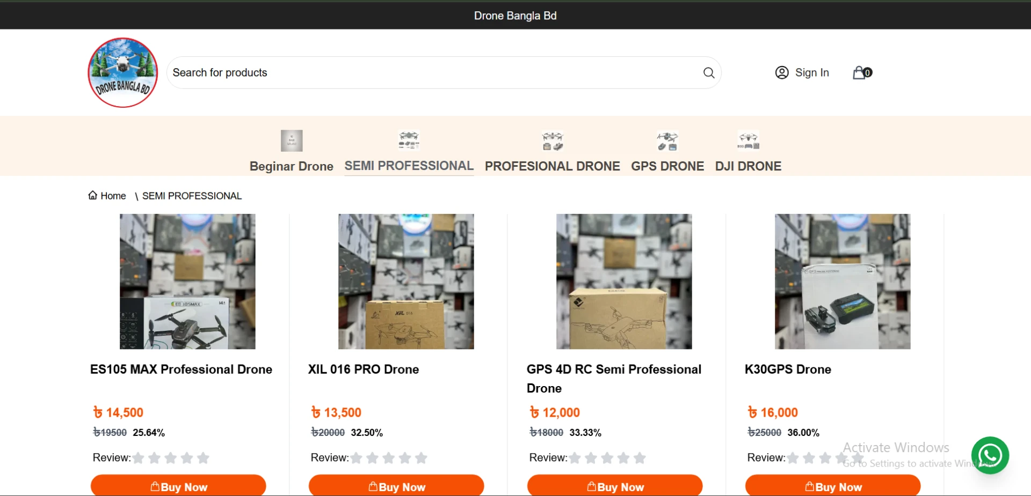Viewport: 1031px width, 496px height.
Task: Click the 36.00% discount label
Action: pos(803,433)
